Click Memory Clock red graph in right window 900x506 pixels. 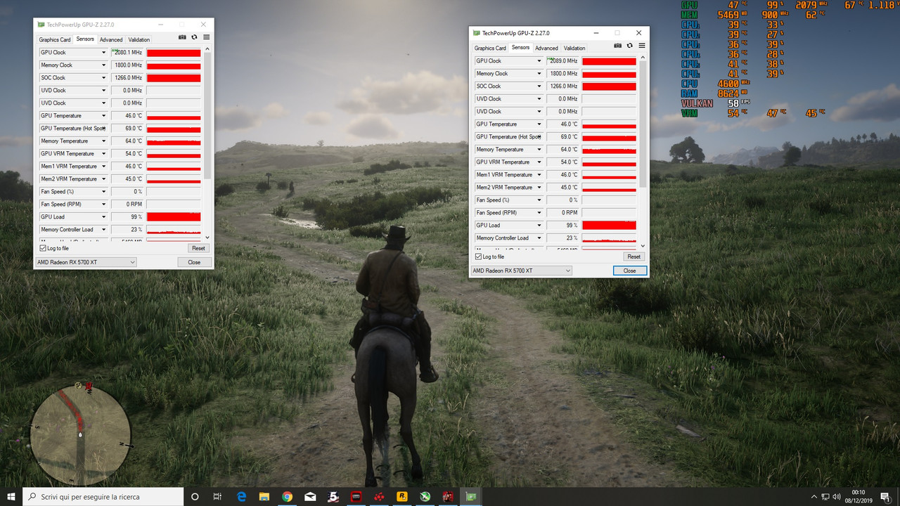pos(609,74)
